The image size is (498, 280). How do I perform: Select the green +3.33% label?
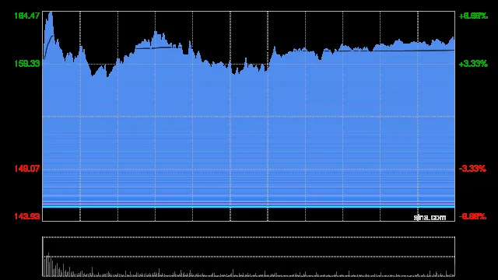tap(473, 64)
